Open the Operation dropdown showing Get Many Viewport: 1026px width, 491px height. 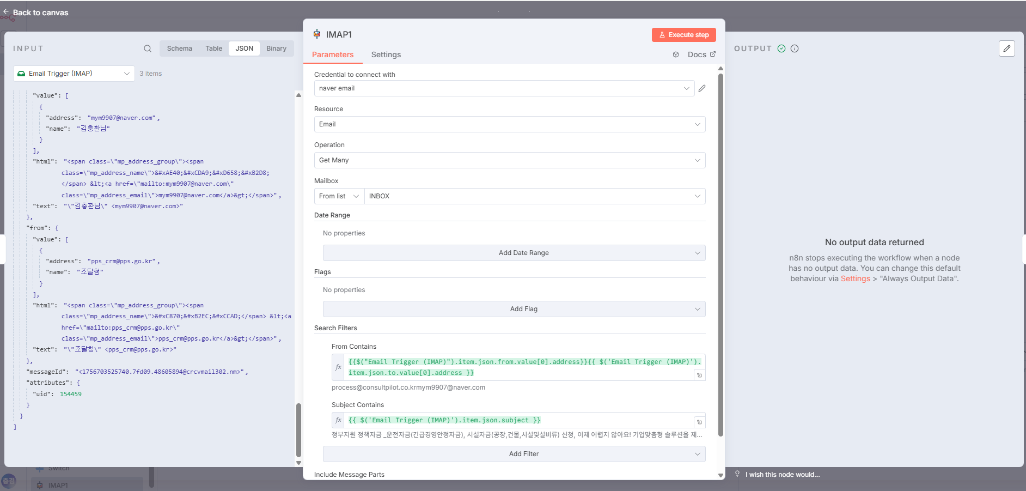[510, 160]
